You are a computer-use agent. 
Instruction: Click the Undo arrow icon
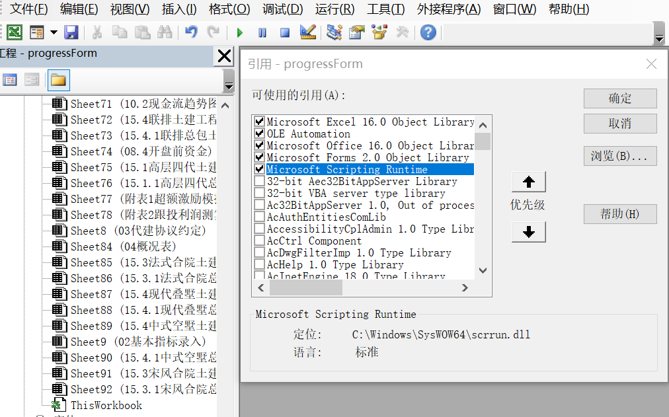pos(191,32)
